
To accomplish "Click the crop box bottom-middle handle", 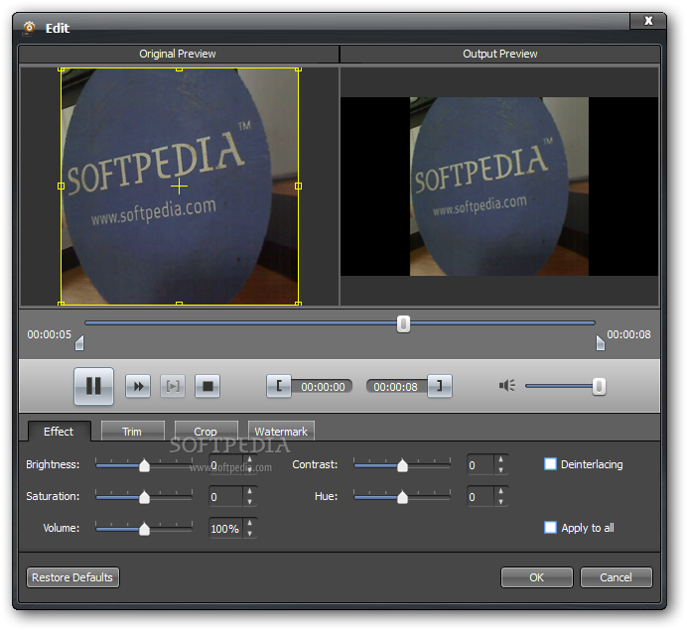I will click(x=180, y=303).
